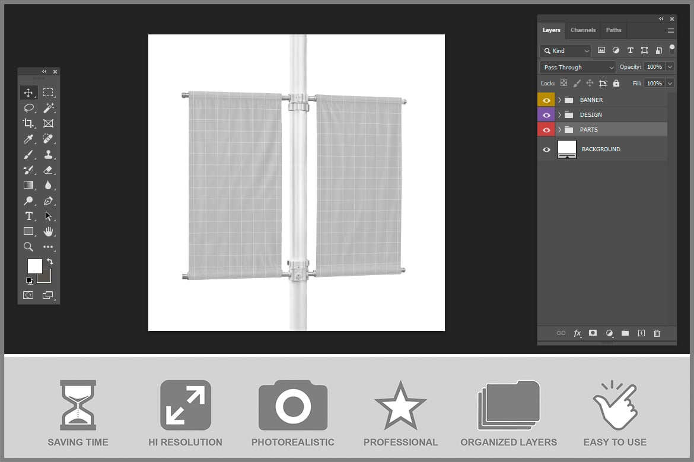Switch to the Channels tab
Viewport: 694px width, 462px height.
click(x=583, y=30)
